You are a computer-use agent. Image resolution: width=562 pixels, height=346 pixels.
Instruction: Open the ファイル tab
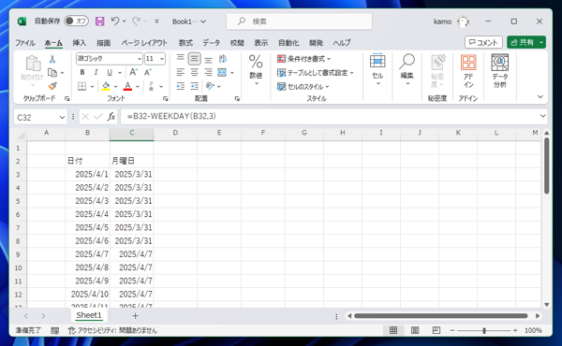click(24, 43)
